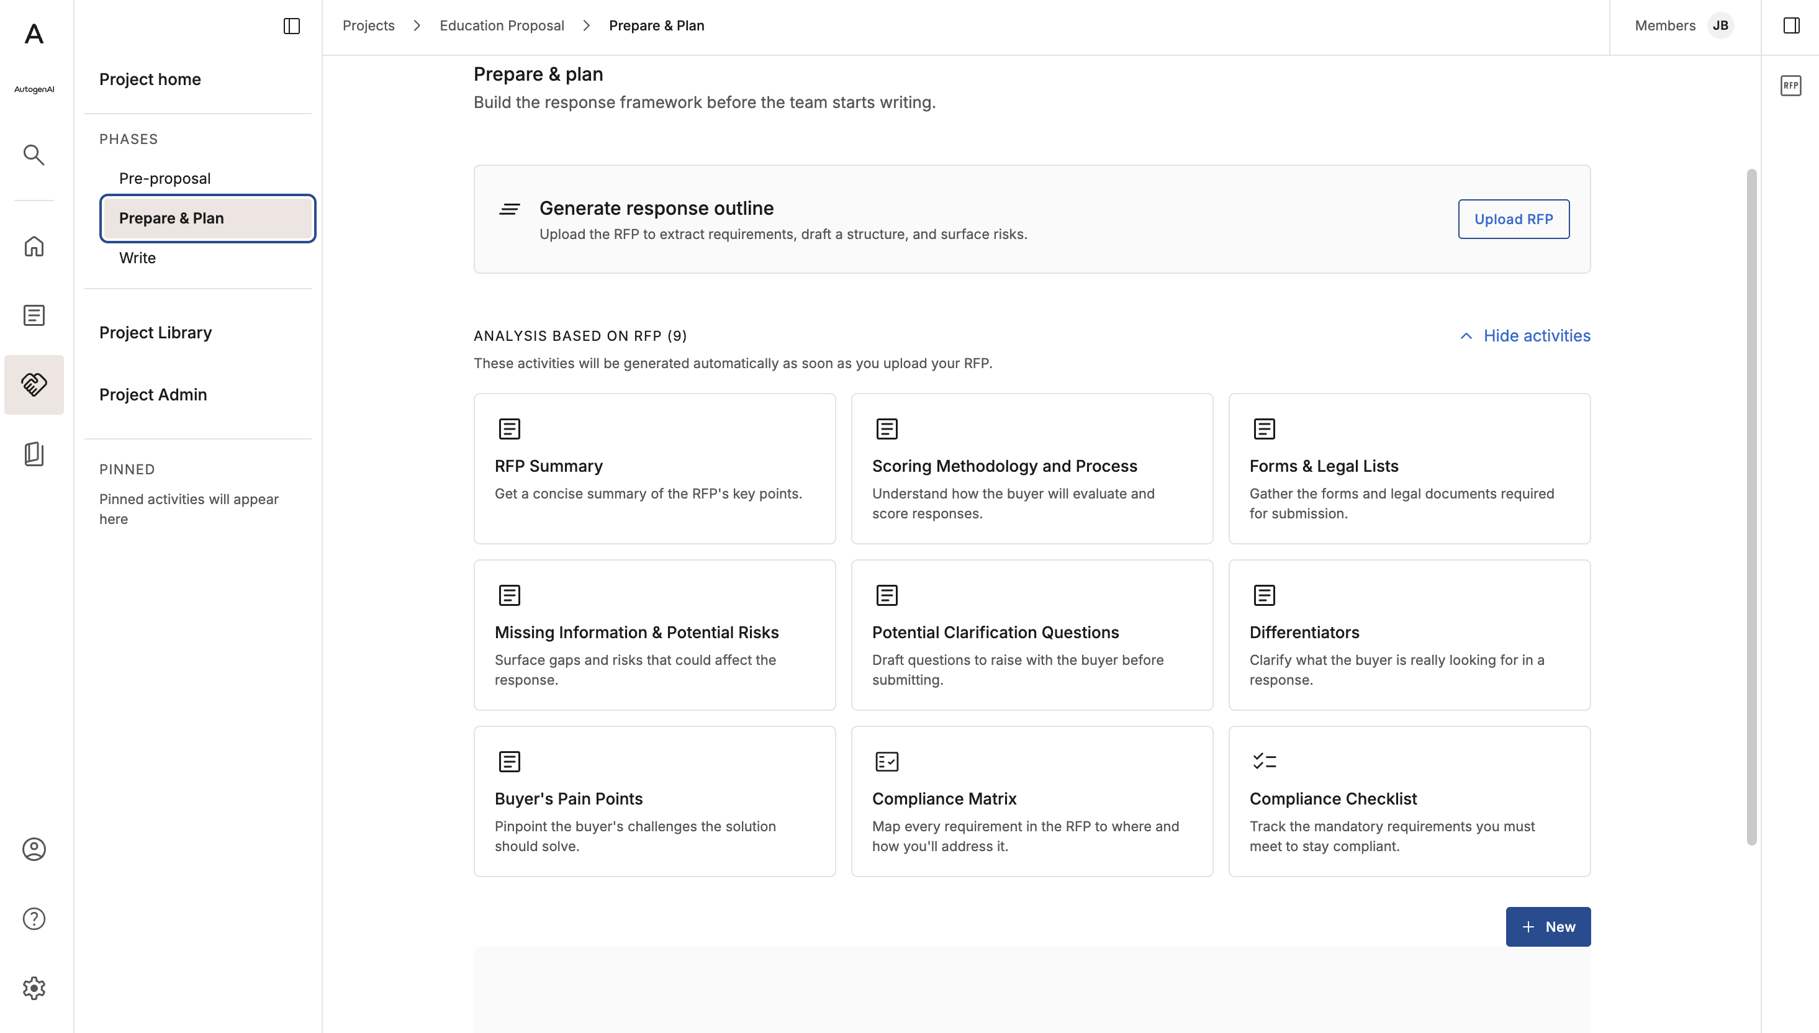Viewport: 1819px width, 1033px height.
Task: Open the Pre-proposal phase
Action: 165,178
